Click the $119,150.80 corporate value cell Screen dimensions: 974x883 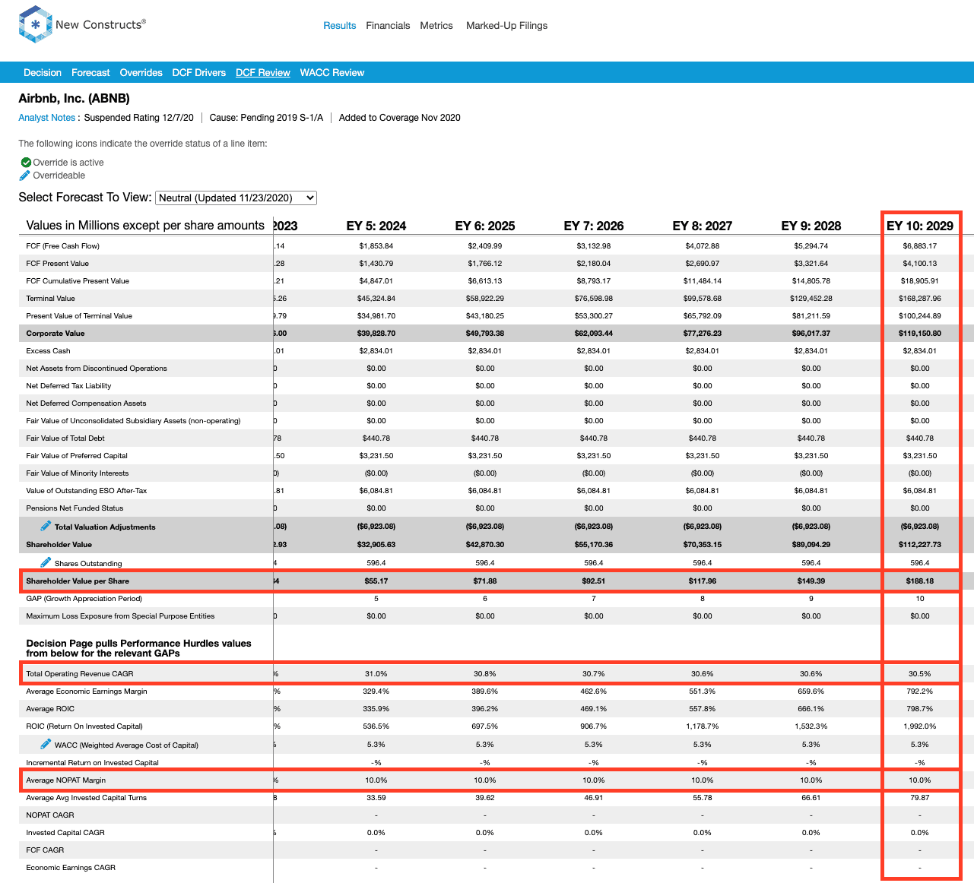coord(920,334)
